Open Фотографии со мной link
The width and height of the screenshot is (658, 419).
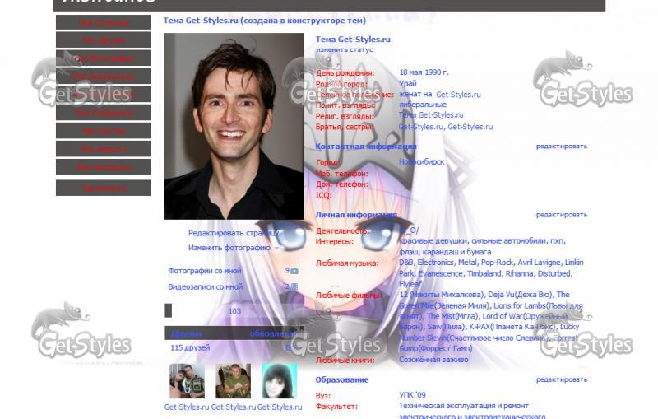coord(206,271)
